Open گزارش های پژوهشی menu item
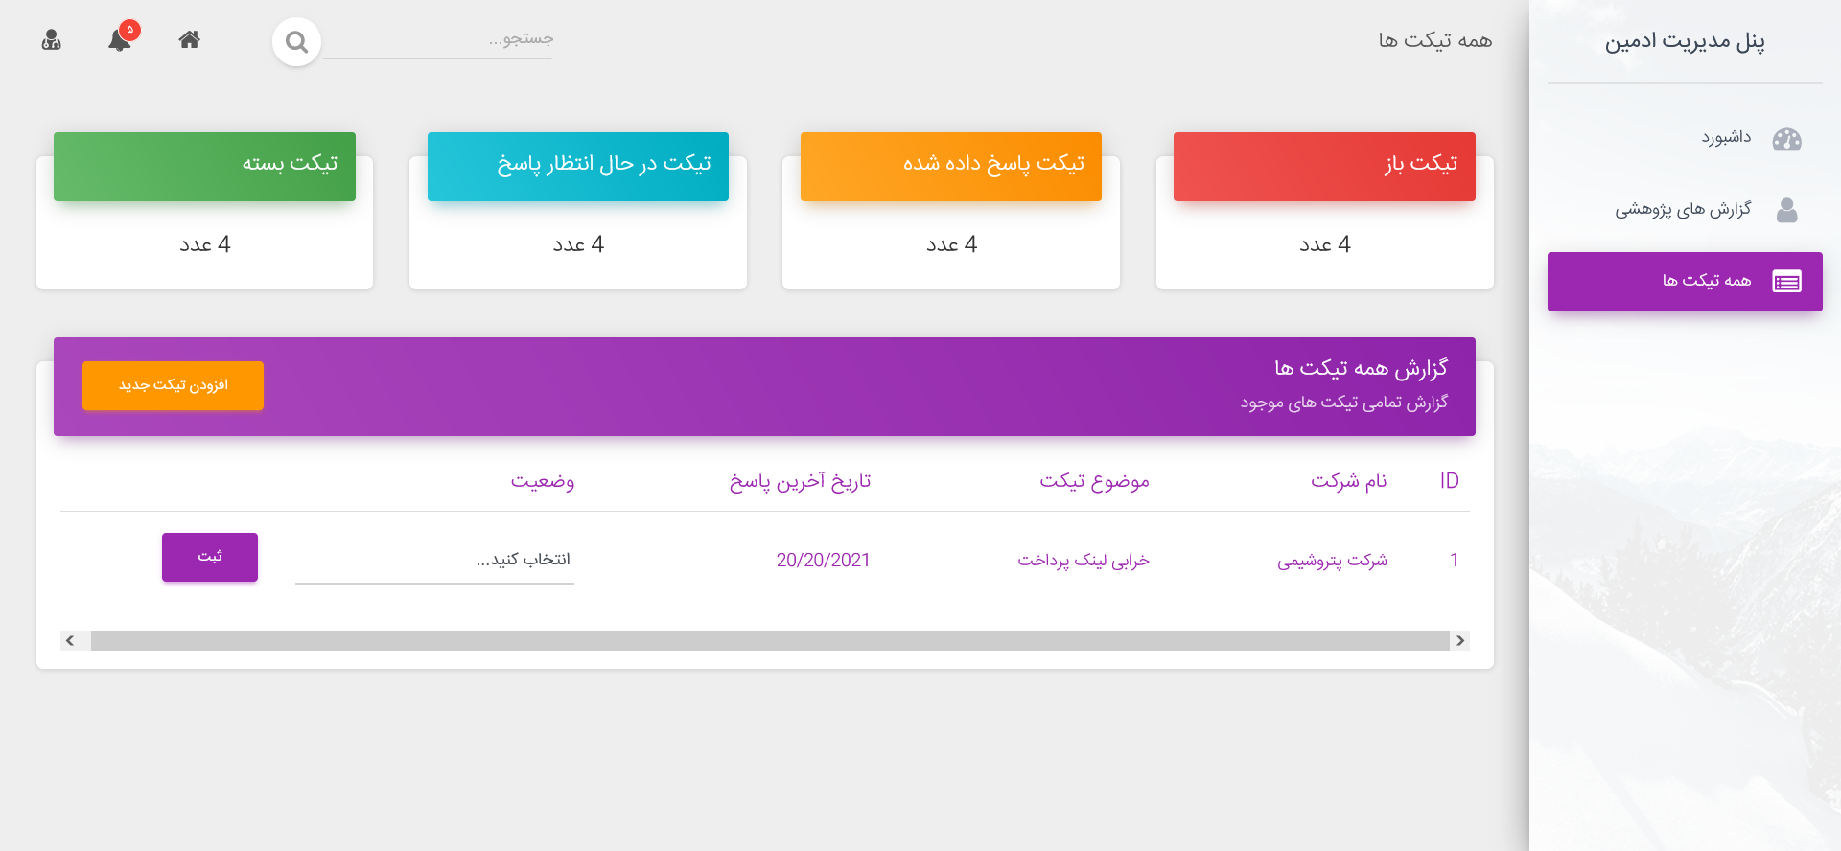Image resolution: width=1841 pixels, height=851 pixels. coord(1685,210)
